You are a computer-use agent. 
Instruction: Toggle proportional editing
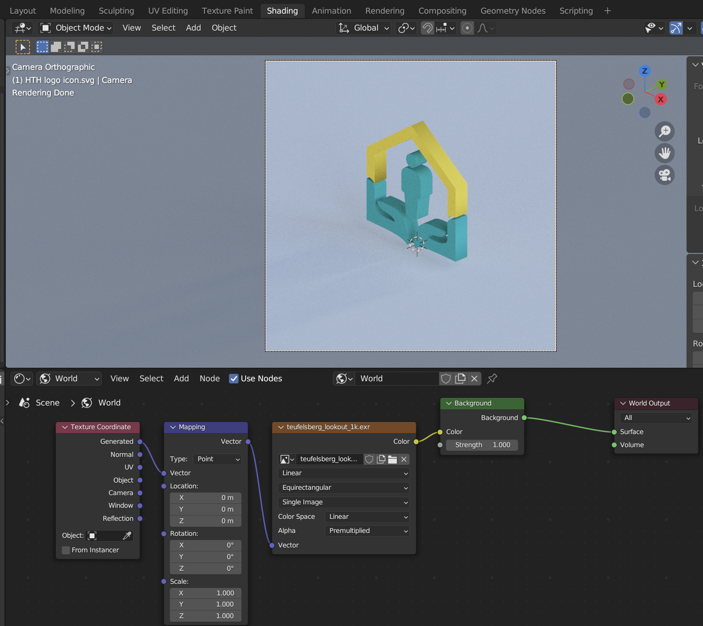[467, 27]
